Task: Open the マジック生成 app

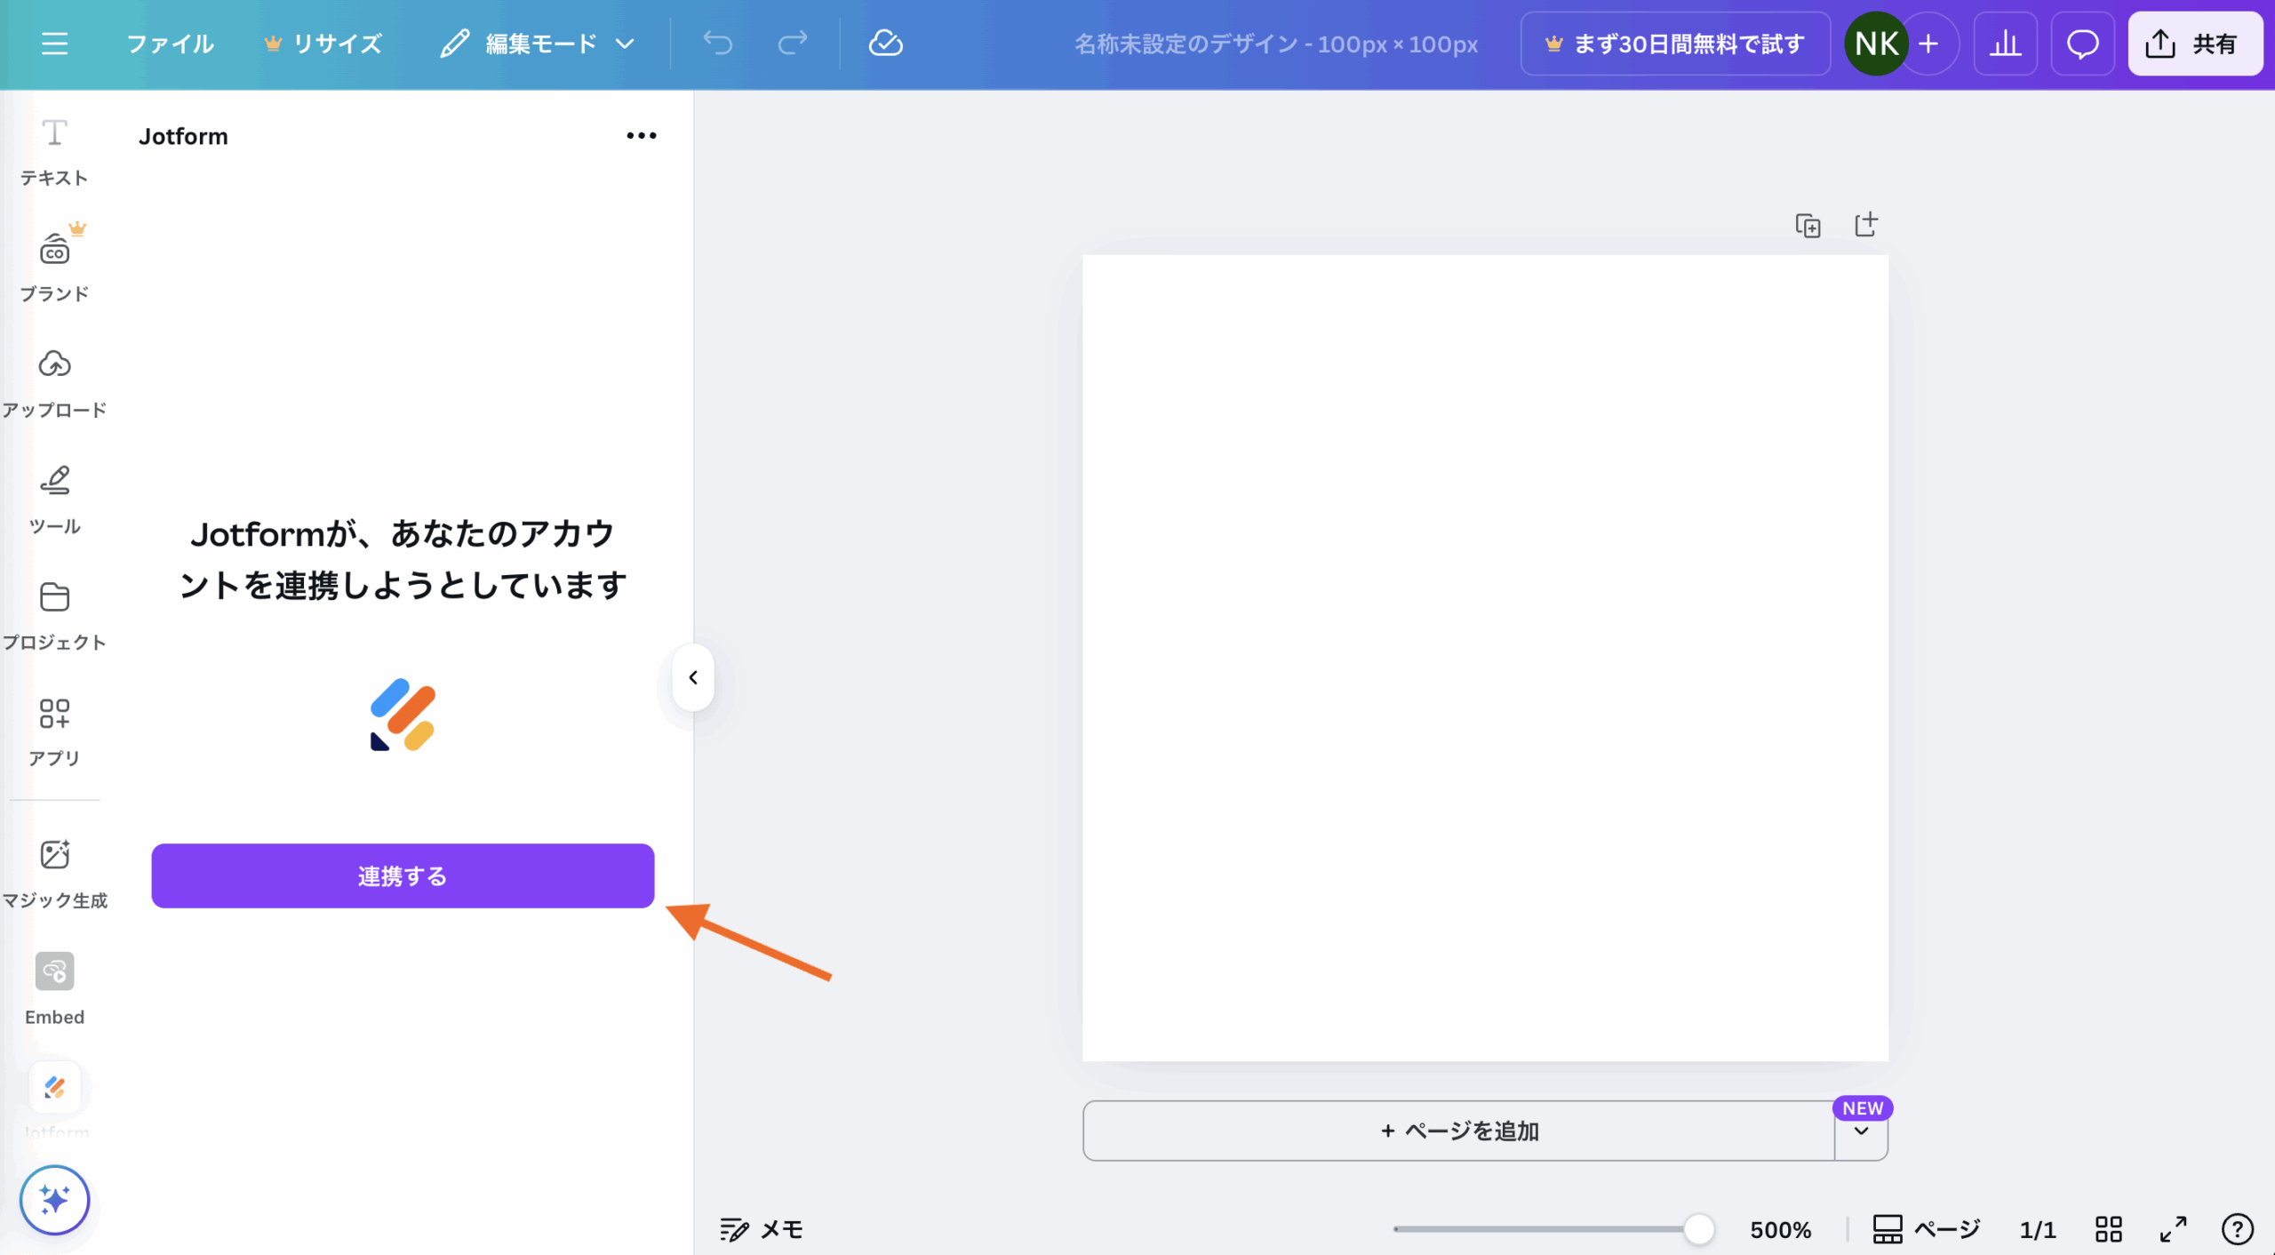Action: pyautogui.click(x=54, y=874)
